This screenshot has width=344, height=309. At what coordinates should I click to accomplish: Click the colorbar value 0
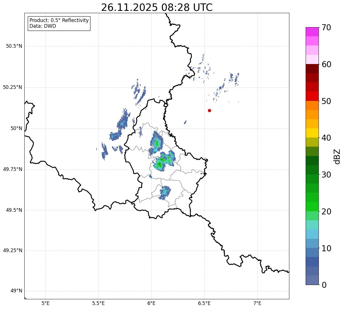pos(324,285)
